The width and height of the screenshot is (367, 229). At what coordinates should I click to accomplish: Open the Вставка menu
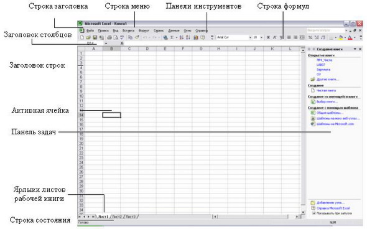point(128,30)
